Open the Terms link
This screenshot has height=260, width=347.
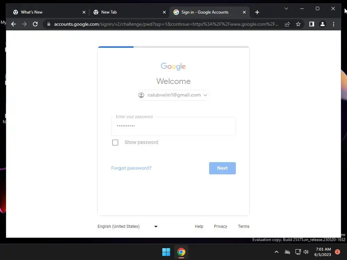coord(243,226)
